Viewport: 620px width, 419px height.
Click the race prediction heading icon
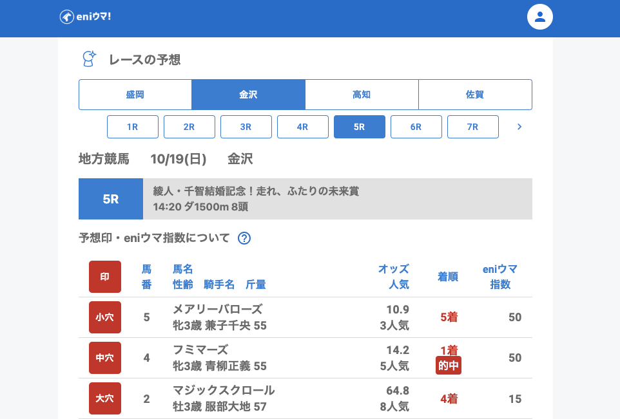[89, 59]
